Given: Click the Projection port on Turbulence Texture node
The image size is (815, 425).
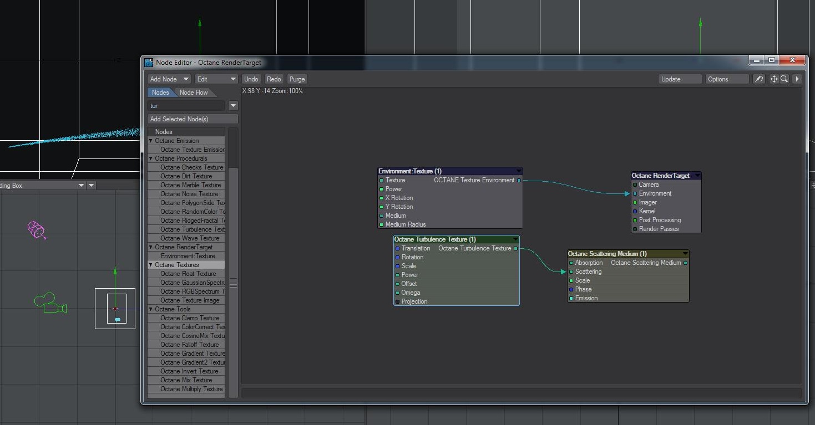Looking at the screenshot, I should pyautogui.click(x=397, y=301).
